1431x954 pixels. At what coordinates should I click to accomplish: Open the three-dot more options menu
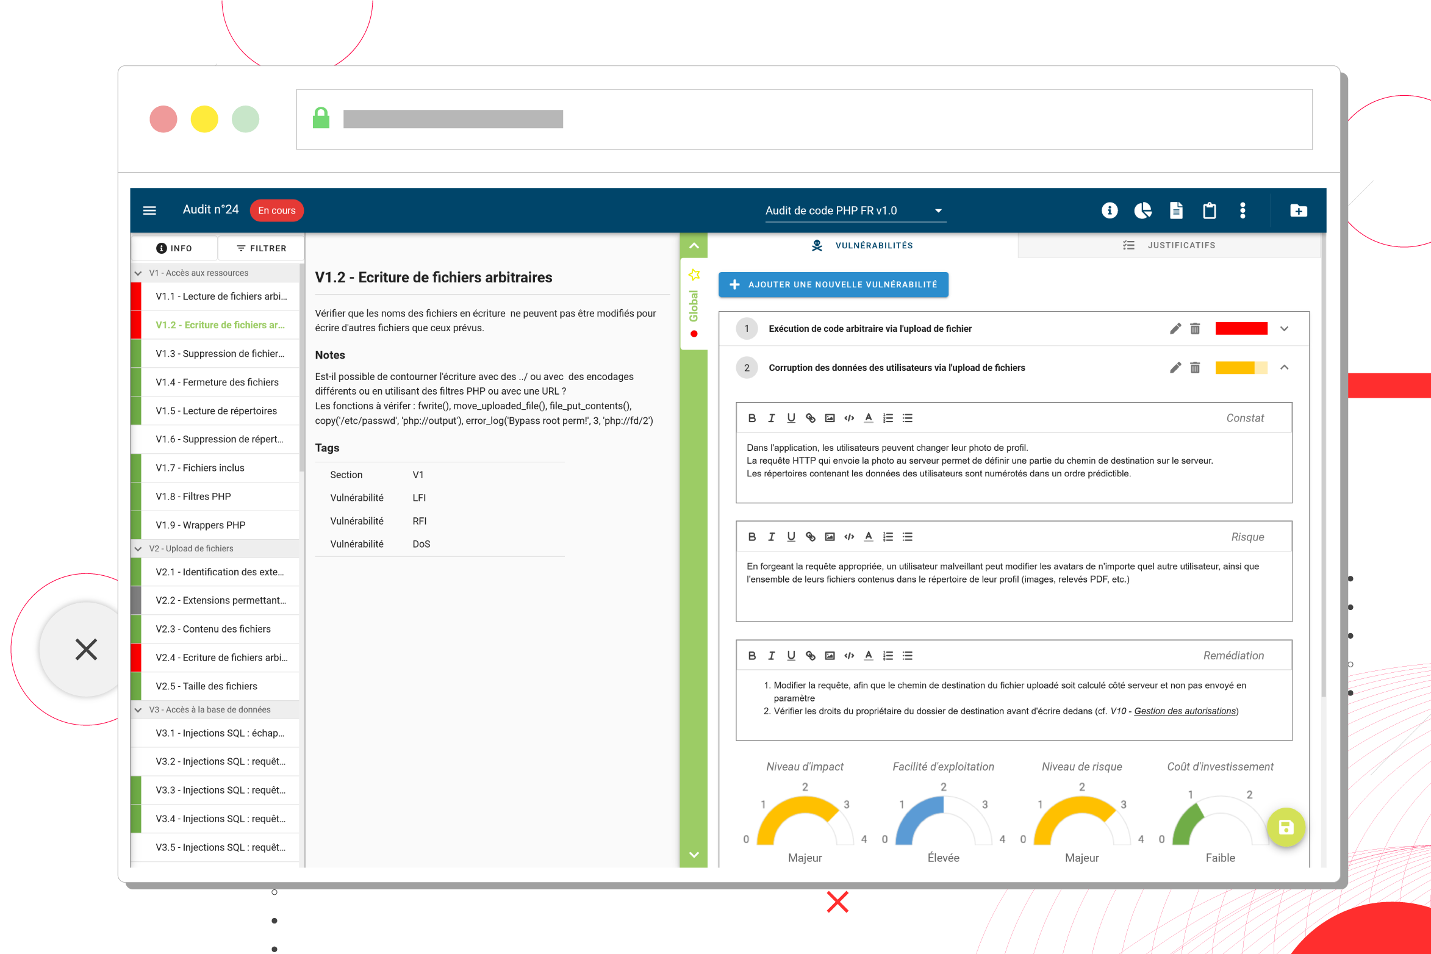click(x=1243, y=210)
